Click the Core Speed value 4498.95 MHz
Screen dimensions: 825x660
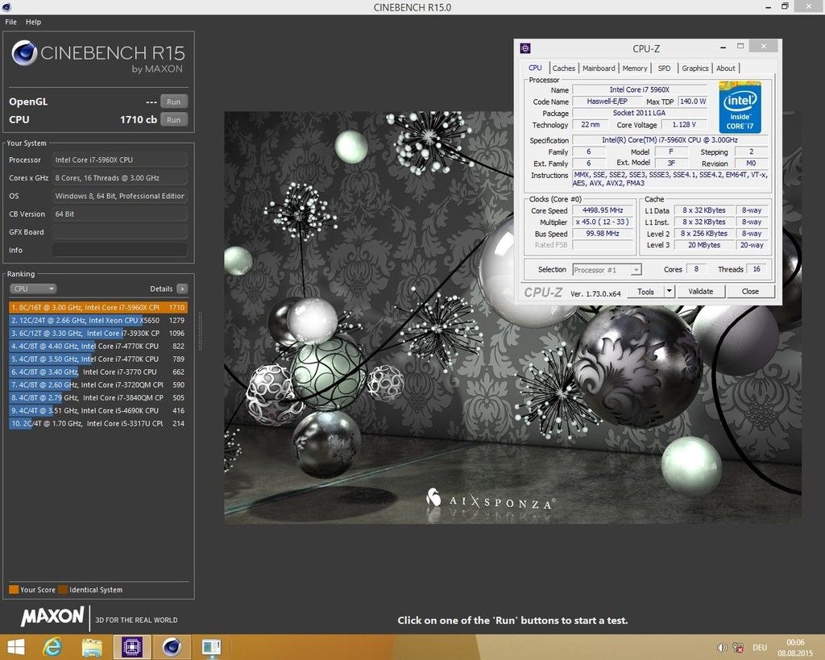pyautogui.click(x=603, y=210)
